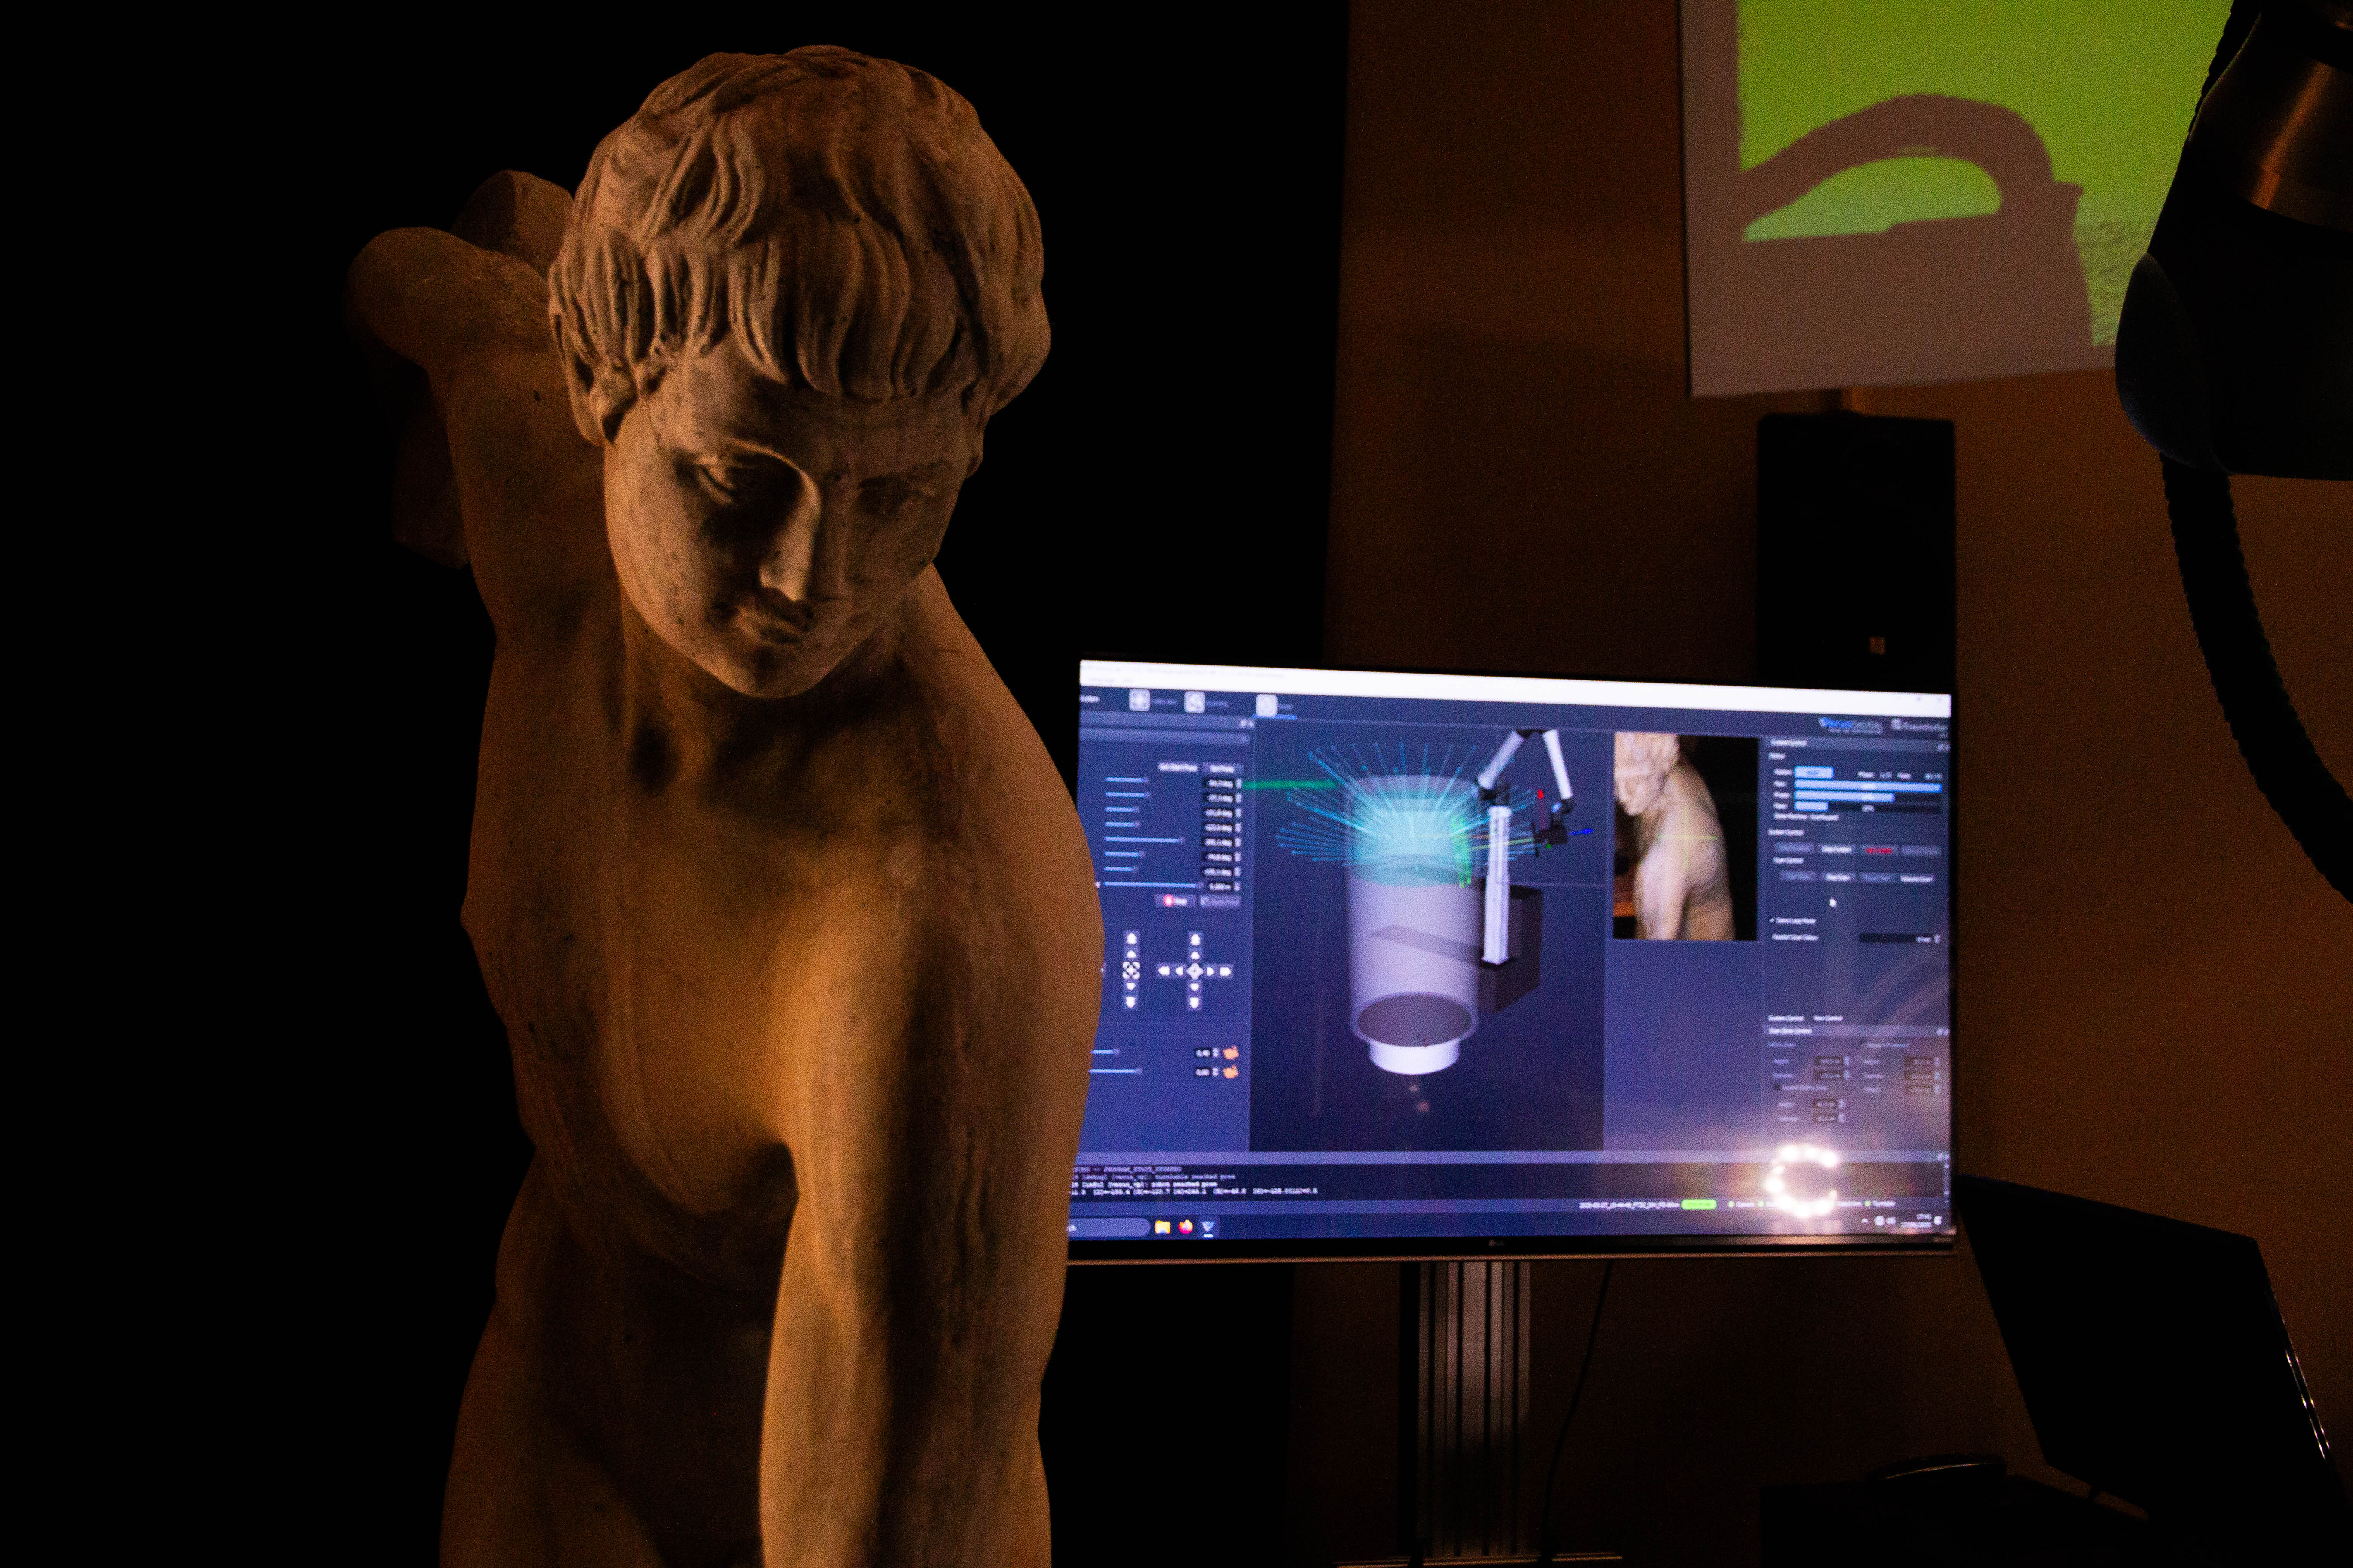
Task: Click upper orange hand icon beside speed field
Action: [1231, 1053]
